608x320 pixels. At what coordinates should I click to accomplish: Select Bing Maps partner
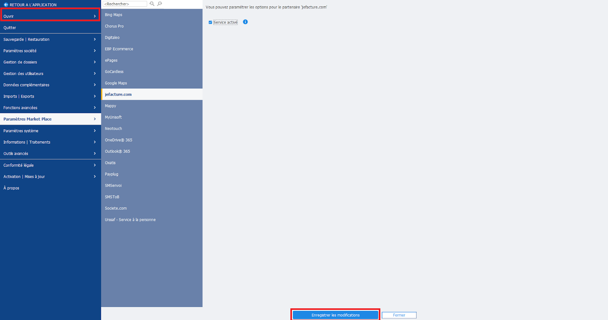152,15
